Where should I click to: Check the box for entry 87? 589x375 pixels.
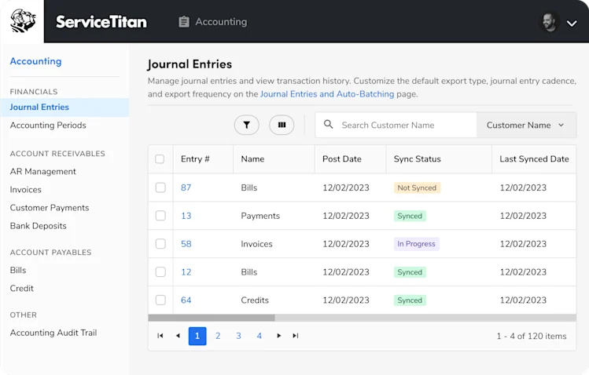click(x=160, y=187)
